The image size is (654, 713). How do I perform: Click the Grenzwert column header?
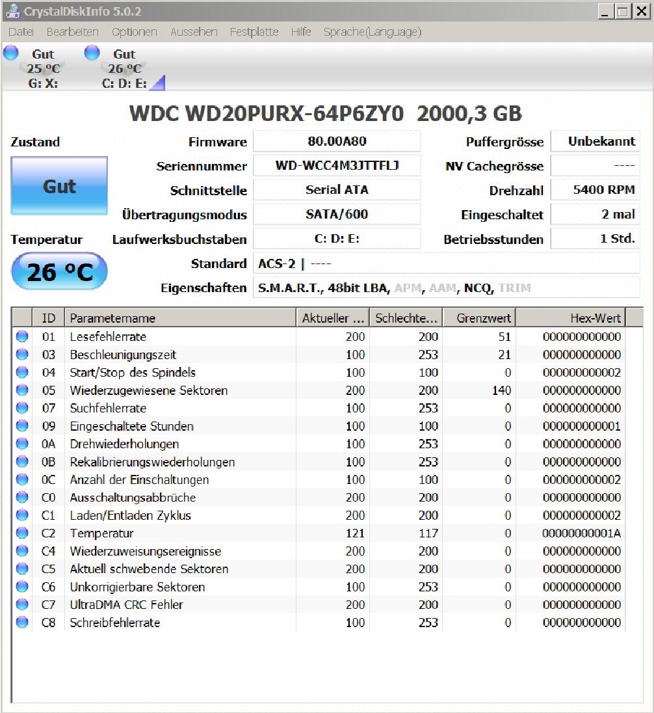coord(480,318)
